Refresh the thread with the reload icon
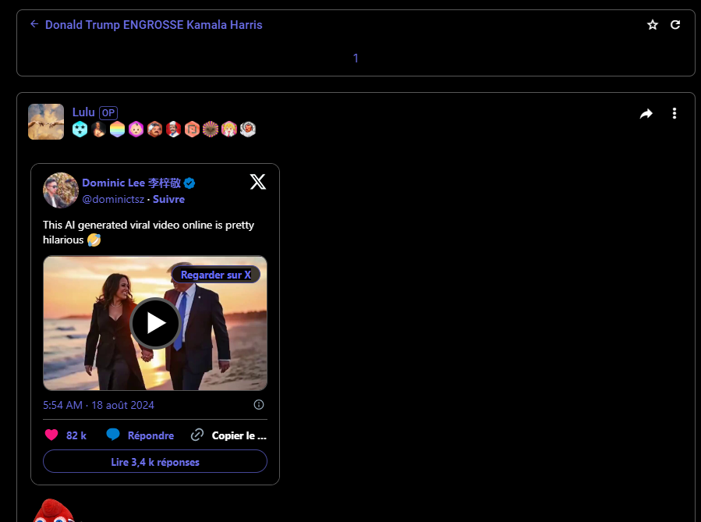 pyautogui.click(x=675, y=25)
